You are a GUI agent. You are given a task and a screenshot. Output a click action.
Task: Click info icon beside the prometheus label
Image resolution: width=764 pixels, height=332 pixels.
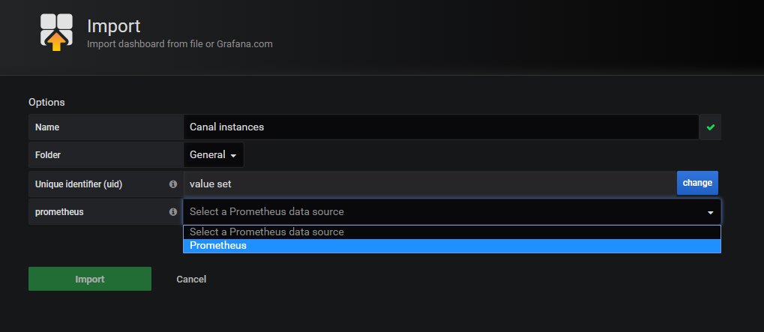click(172, 212)
